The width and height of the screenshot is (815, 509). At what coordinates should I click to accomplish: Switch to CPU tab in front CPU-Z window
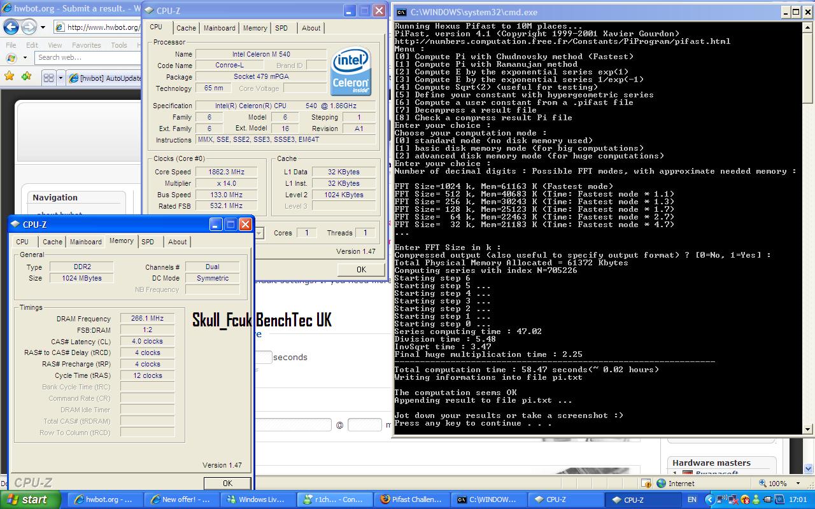[x=22, y=242]
